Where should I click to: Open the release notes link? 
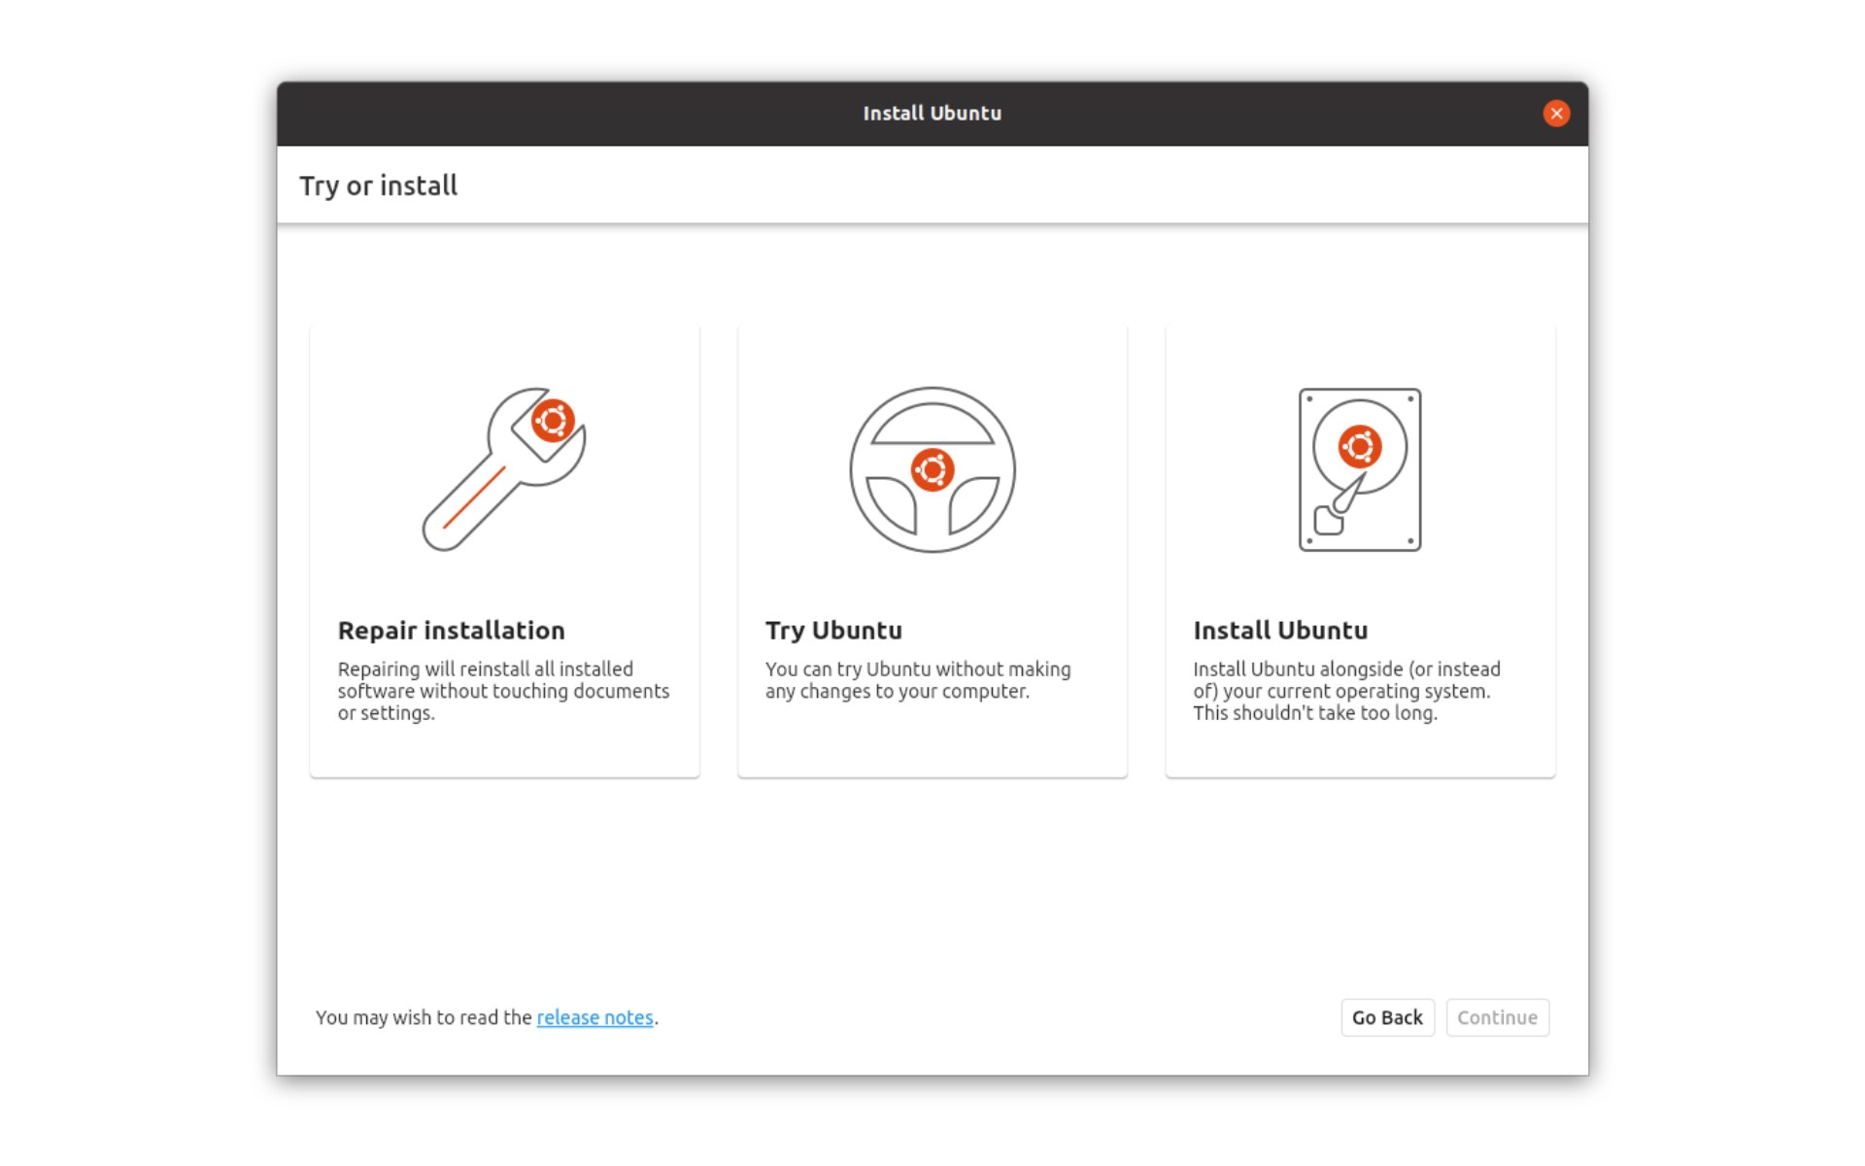click(x=594, y=1017)
